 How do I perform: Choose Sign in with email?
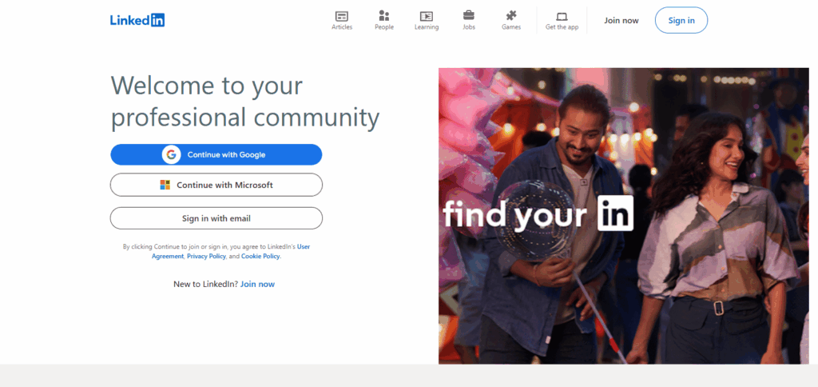(216, 218)
